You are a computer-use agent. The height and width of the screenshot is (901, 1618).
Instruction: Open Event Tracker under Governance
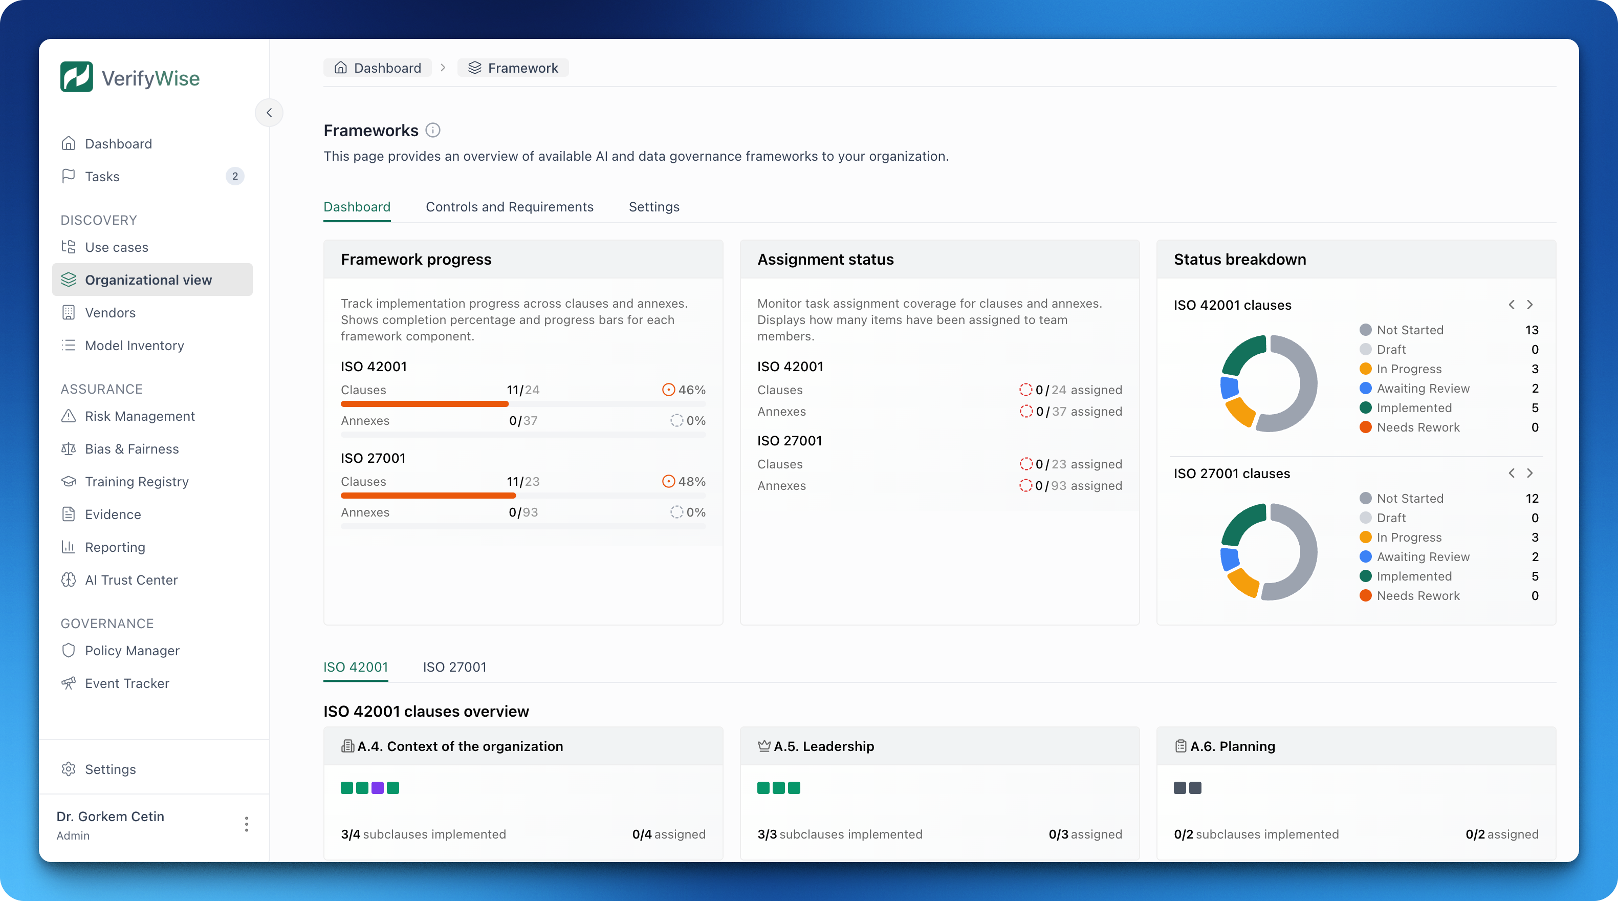pos(127,683)
